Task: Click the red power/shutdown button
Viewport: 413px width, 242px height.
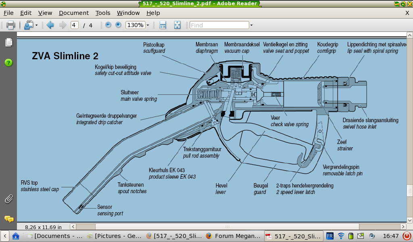Action: click(x=407, y=236)
